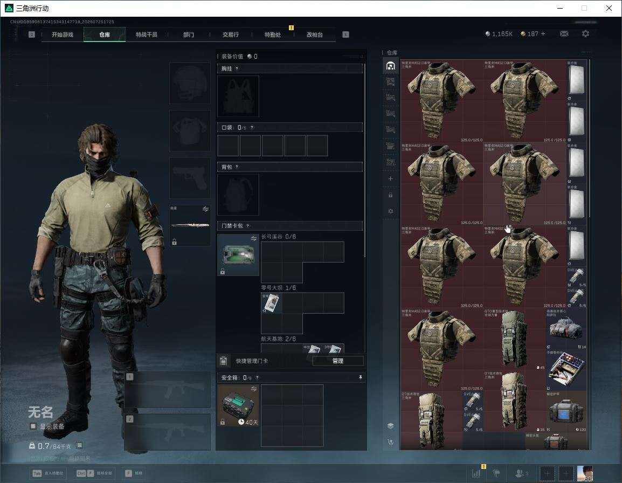
Task: Select the main warehouse storage icon
Action: pos(390,66)
